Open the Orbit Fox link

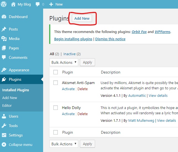click(x=139, y=32)
